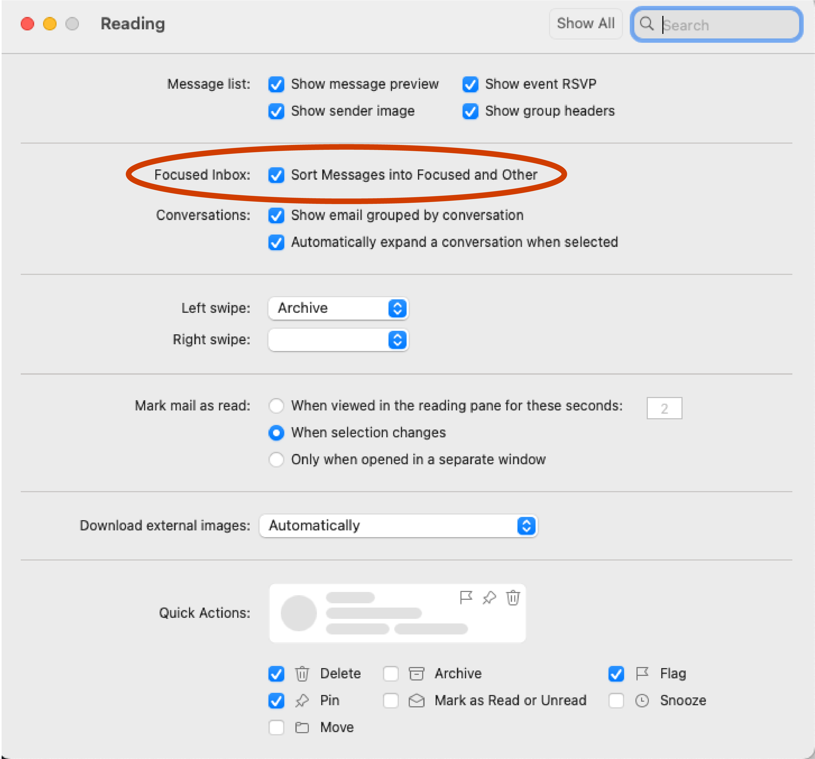Click the Archive box icon in Quick Actions
815x759 pixels.
tap(417, 673)
